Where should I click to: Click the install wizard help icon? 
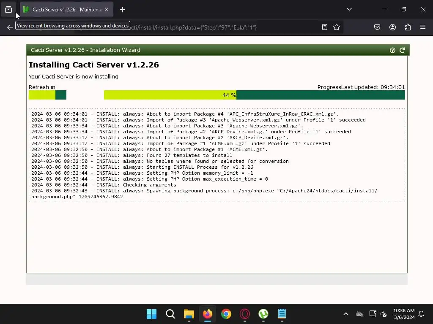[392, 50]
